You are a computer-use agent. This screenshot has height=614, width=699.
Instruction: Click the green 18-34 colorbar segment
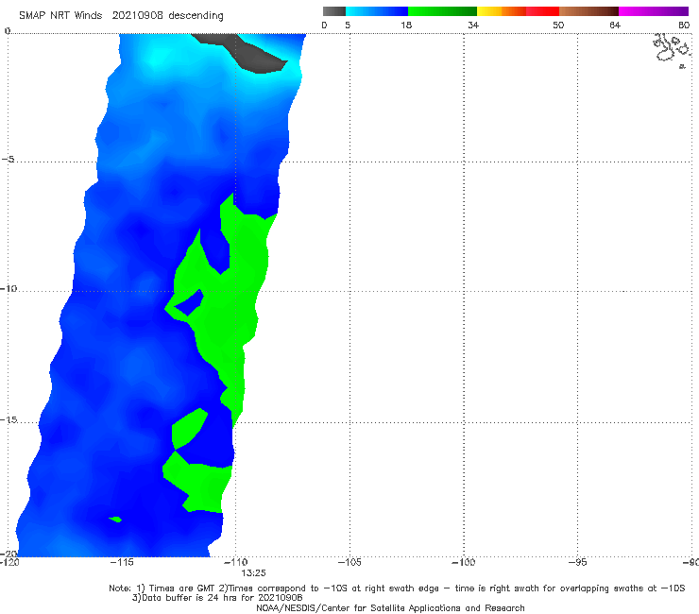[443, 11]
